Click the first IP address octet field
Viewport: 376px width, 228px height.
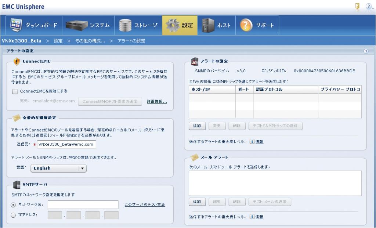[55, 215]
